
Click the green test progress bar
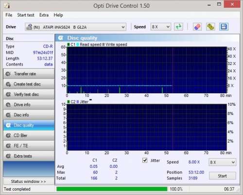tap(112, 189)
